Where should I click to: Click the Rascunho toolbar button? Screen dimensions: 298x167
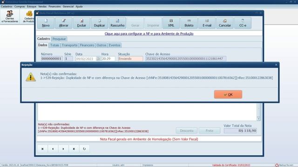coord(117,23)
